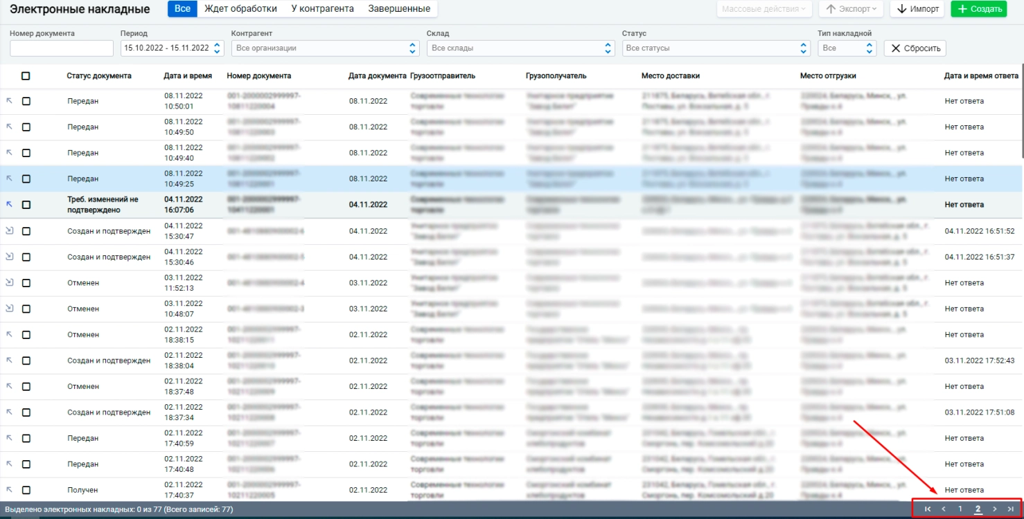1024x519 pixels.
Task: Click the vertical scrollbar of the table
Action: coord(1021,111)
